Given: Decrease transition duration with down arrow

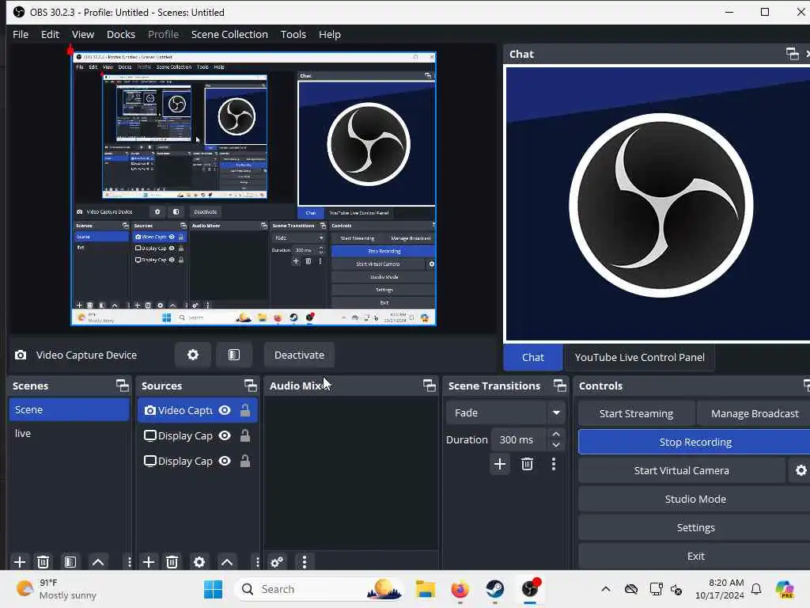Looking at the screenshot, I should (x=556, y=445).
